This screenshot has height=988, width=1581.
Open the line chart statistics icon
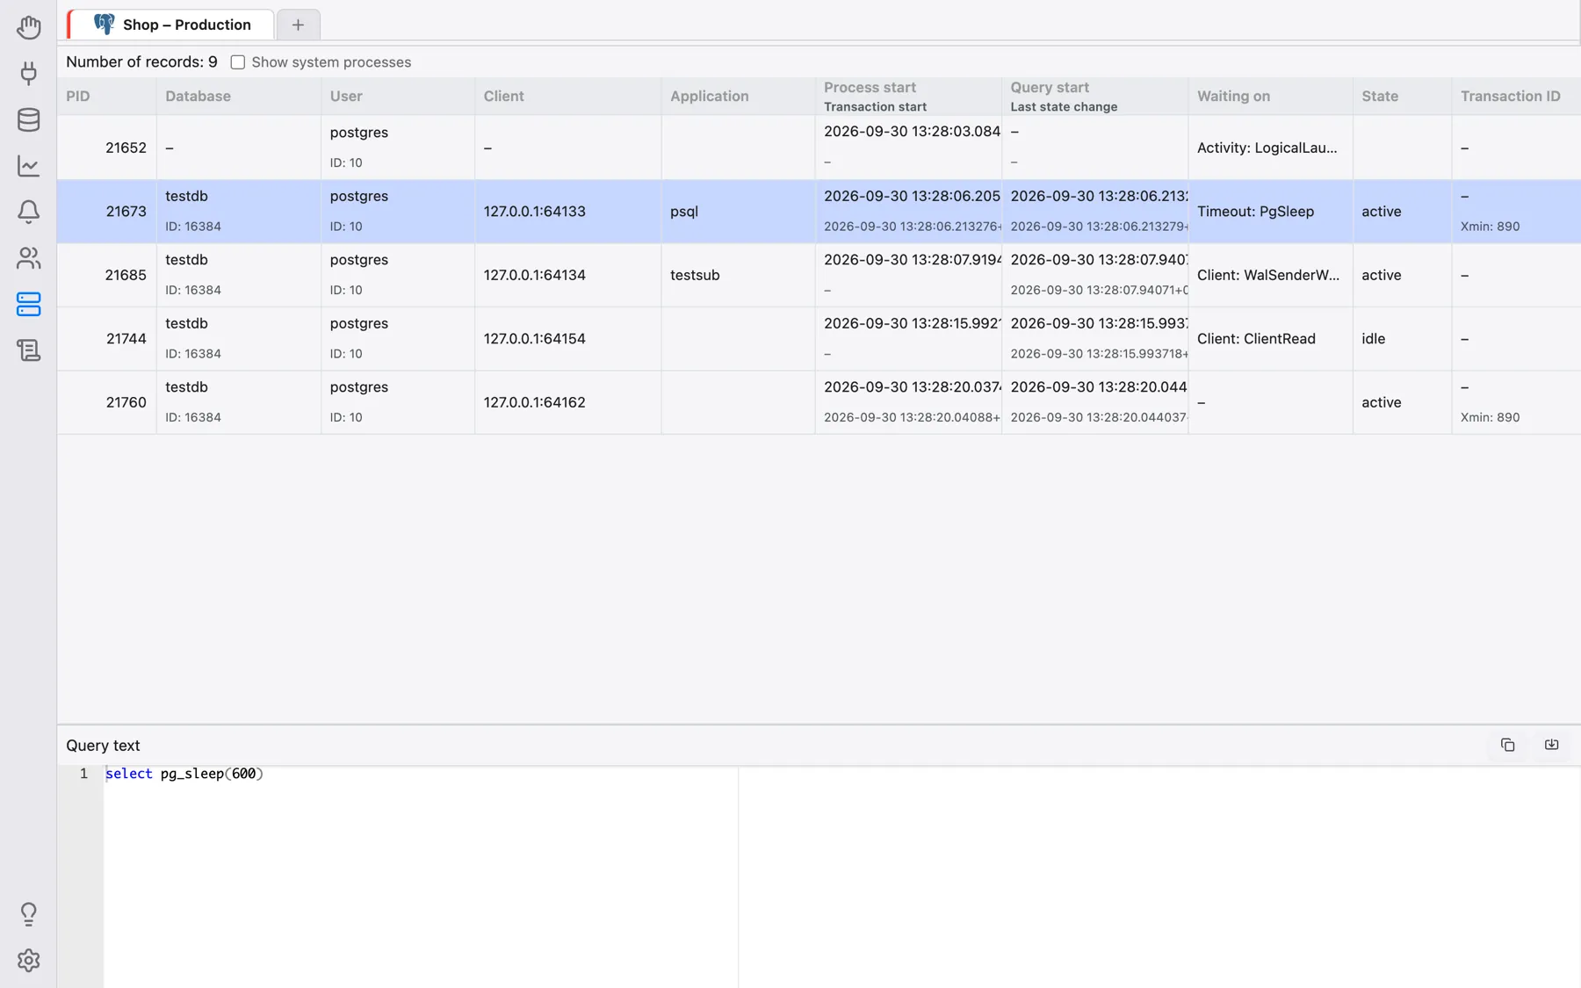[x=28, y=166]
